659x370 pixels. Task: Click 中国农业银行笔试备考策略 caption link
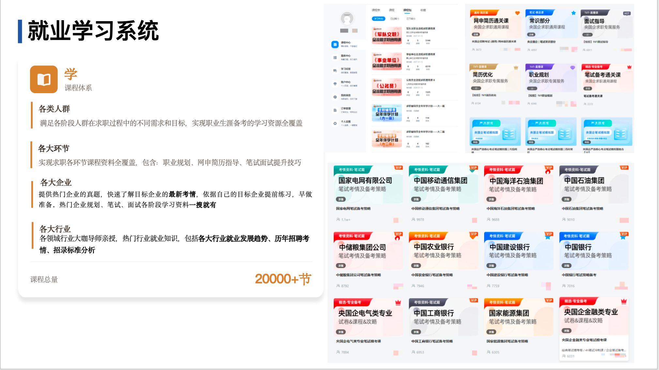pyautogui.click(x=432, y=275)
